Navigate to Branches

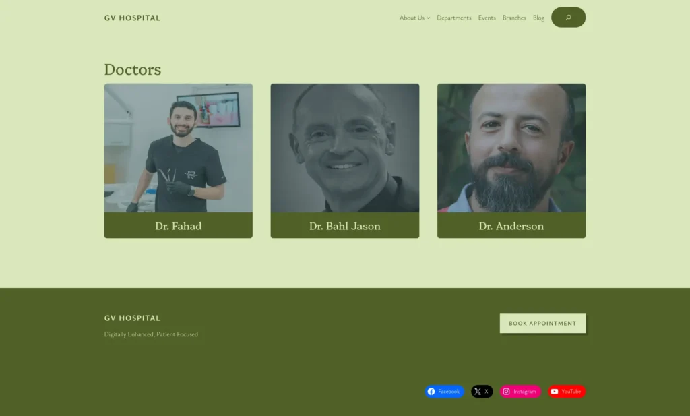click(514, 18)
